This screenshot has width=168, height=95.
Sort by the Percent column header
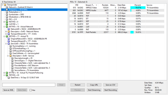pos(138,5)
